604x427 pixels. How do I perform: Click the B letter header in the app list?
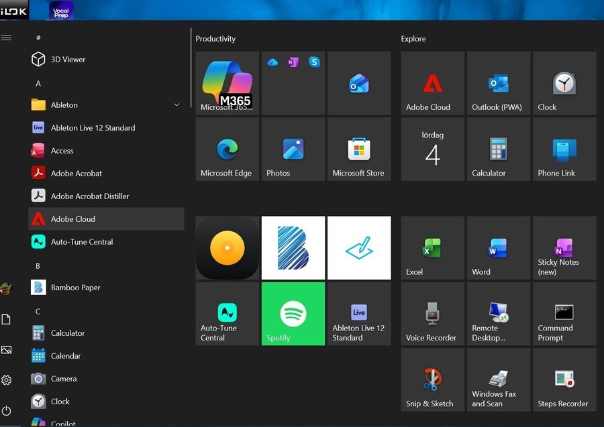pos(38,266)
